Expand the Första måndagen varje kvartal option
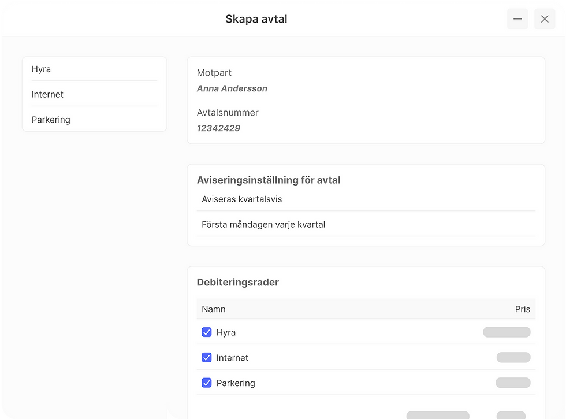Screen dimensions: 566x419 263,224
